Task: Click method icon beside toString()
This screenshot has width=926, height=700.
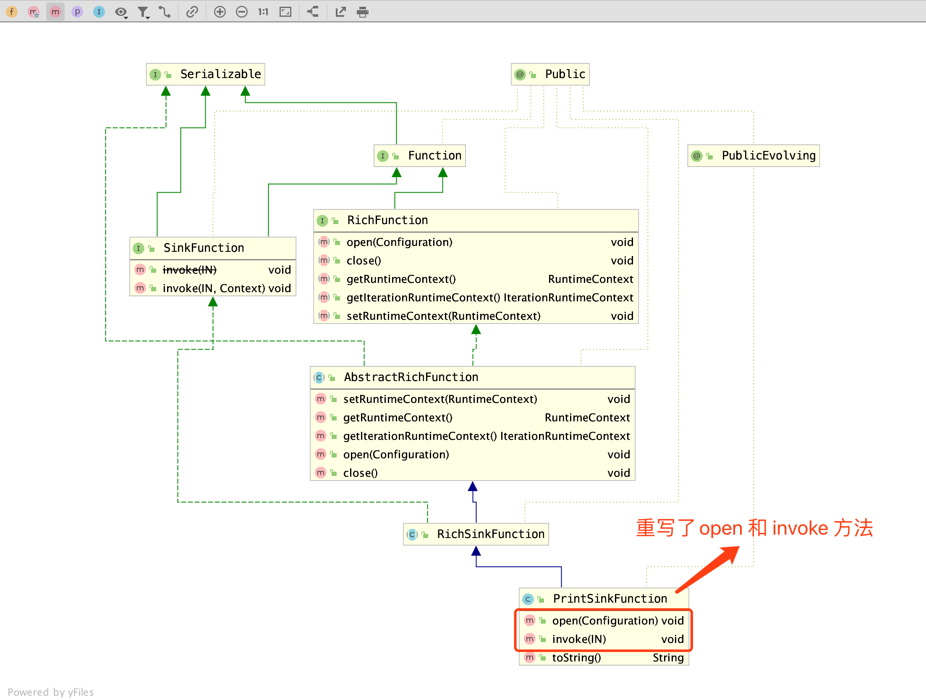Action: click(530, 658)
